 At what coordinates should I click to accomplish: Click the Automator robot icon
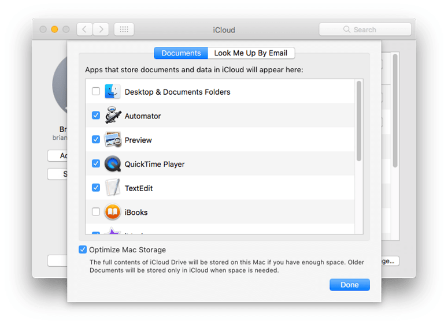(x=113, y=116)
